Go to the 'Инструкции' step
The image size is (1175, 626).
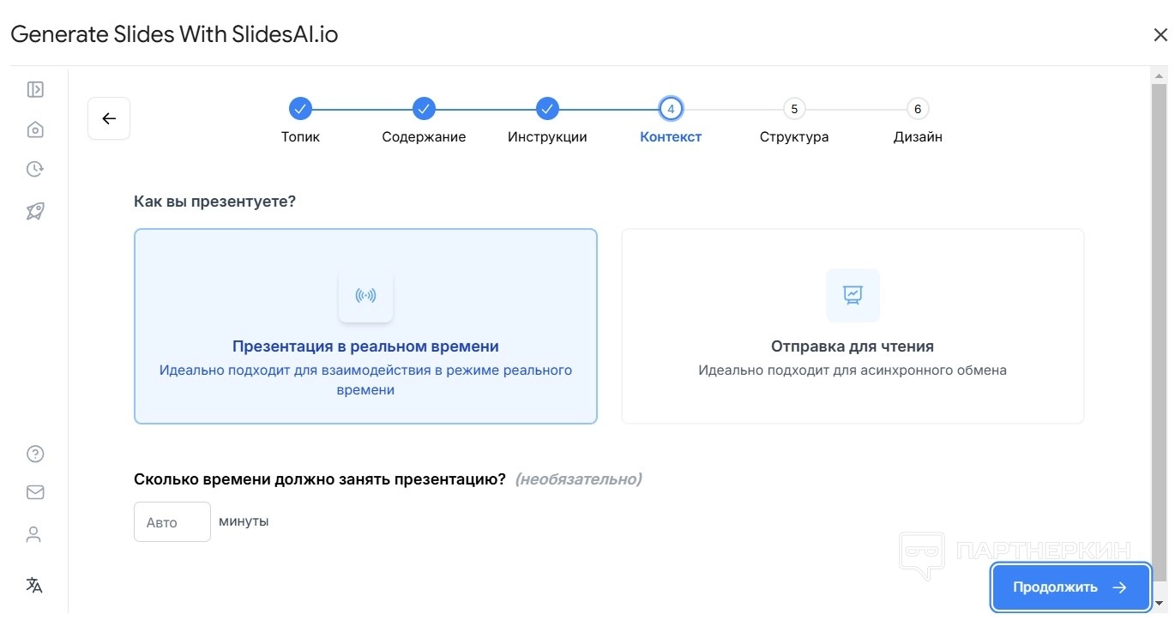point(547,109)
